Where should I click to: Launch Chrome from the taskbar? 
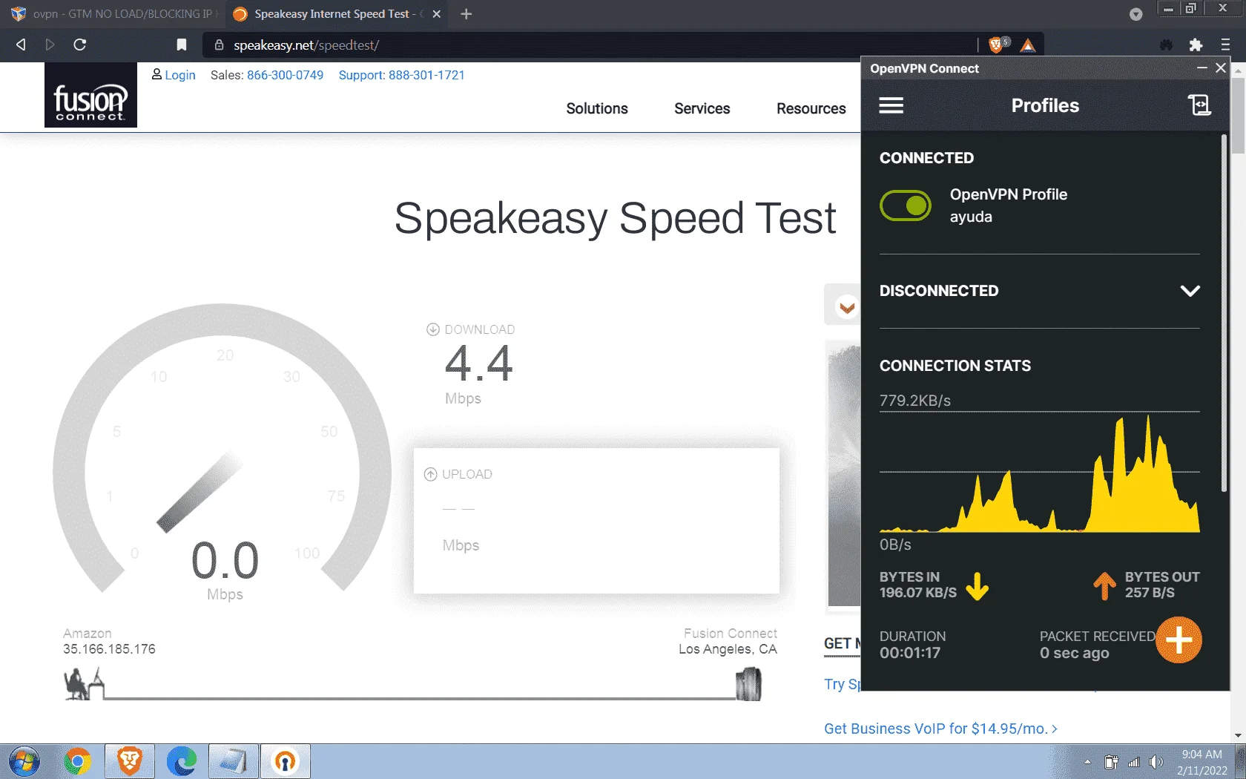click(x=77, y=762)
